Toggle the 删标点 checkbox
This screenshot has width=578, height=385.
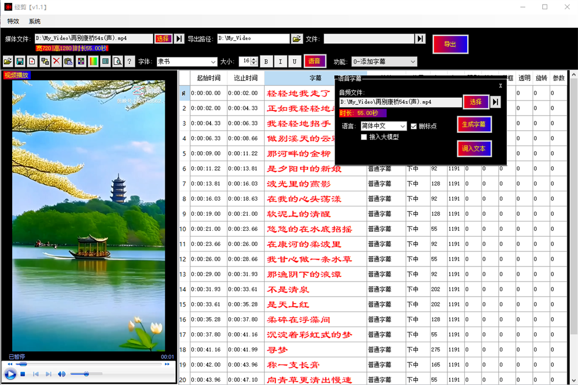coord(413,126)
